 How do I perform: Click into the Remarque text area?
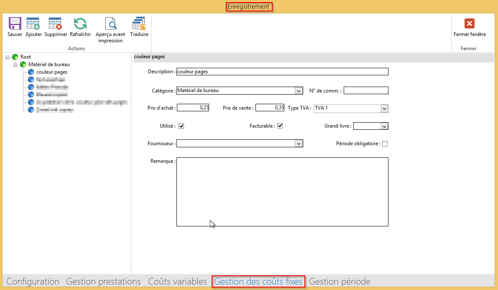tap(282, 192)
